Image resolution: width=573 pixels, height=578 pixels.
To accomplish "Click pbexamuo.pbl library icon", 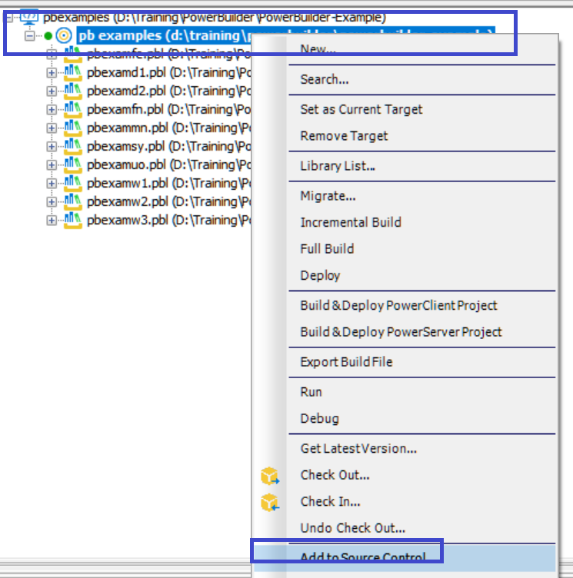I will [73, 164].
